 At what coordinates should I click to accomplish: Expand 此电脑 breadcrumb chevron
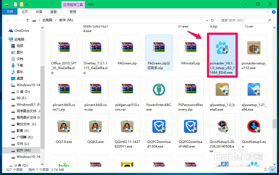click(56, 20)
